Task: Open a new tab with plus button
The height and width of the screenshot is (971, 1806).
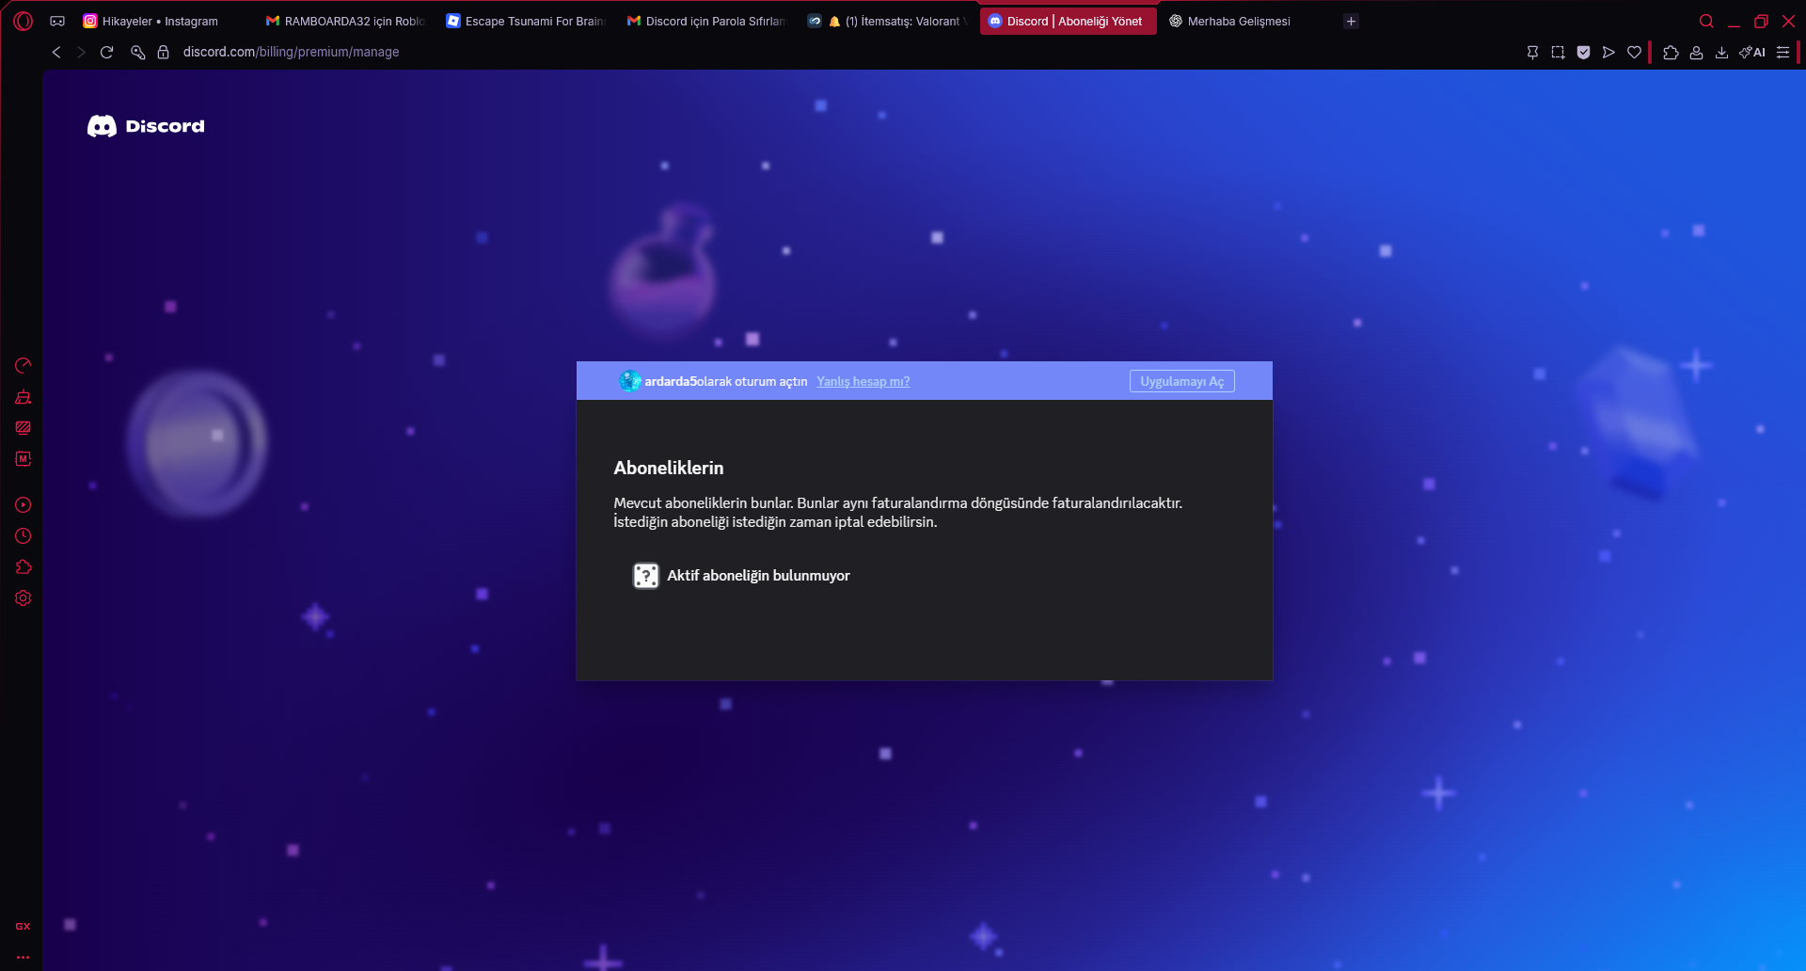Action: pos(1351,21)
